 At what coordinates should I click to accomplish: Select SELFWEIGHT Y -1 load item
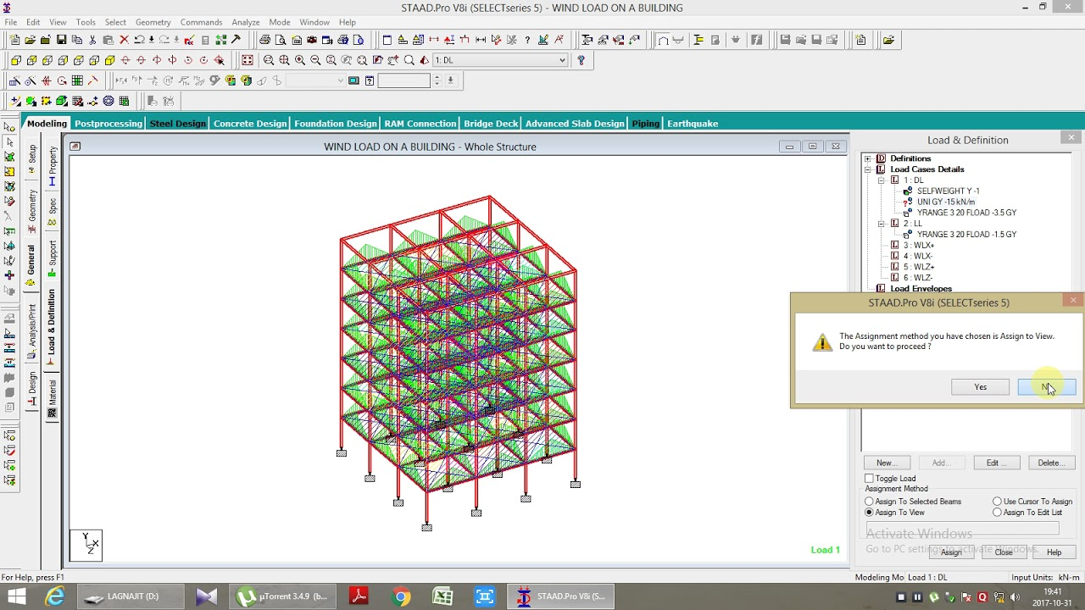(948, 191)
